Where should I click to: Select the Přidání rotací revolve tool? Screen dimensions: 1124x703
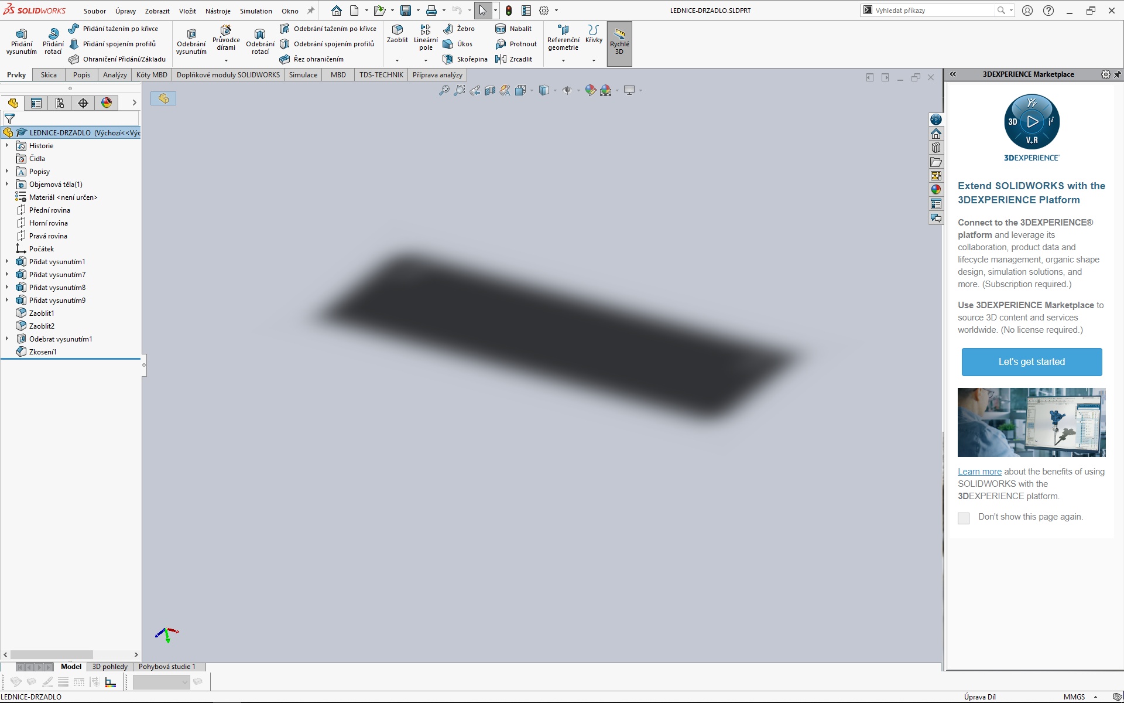tap(53, 41)
